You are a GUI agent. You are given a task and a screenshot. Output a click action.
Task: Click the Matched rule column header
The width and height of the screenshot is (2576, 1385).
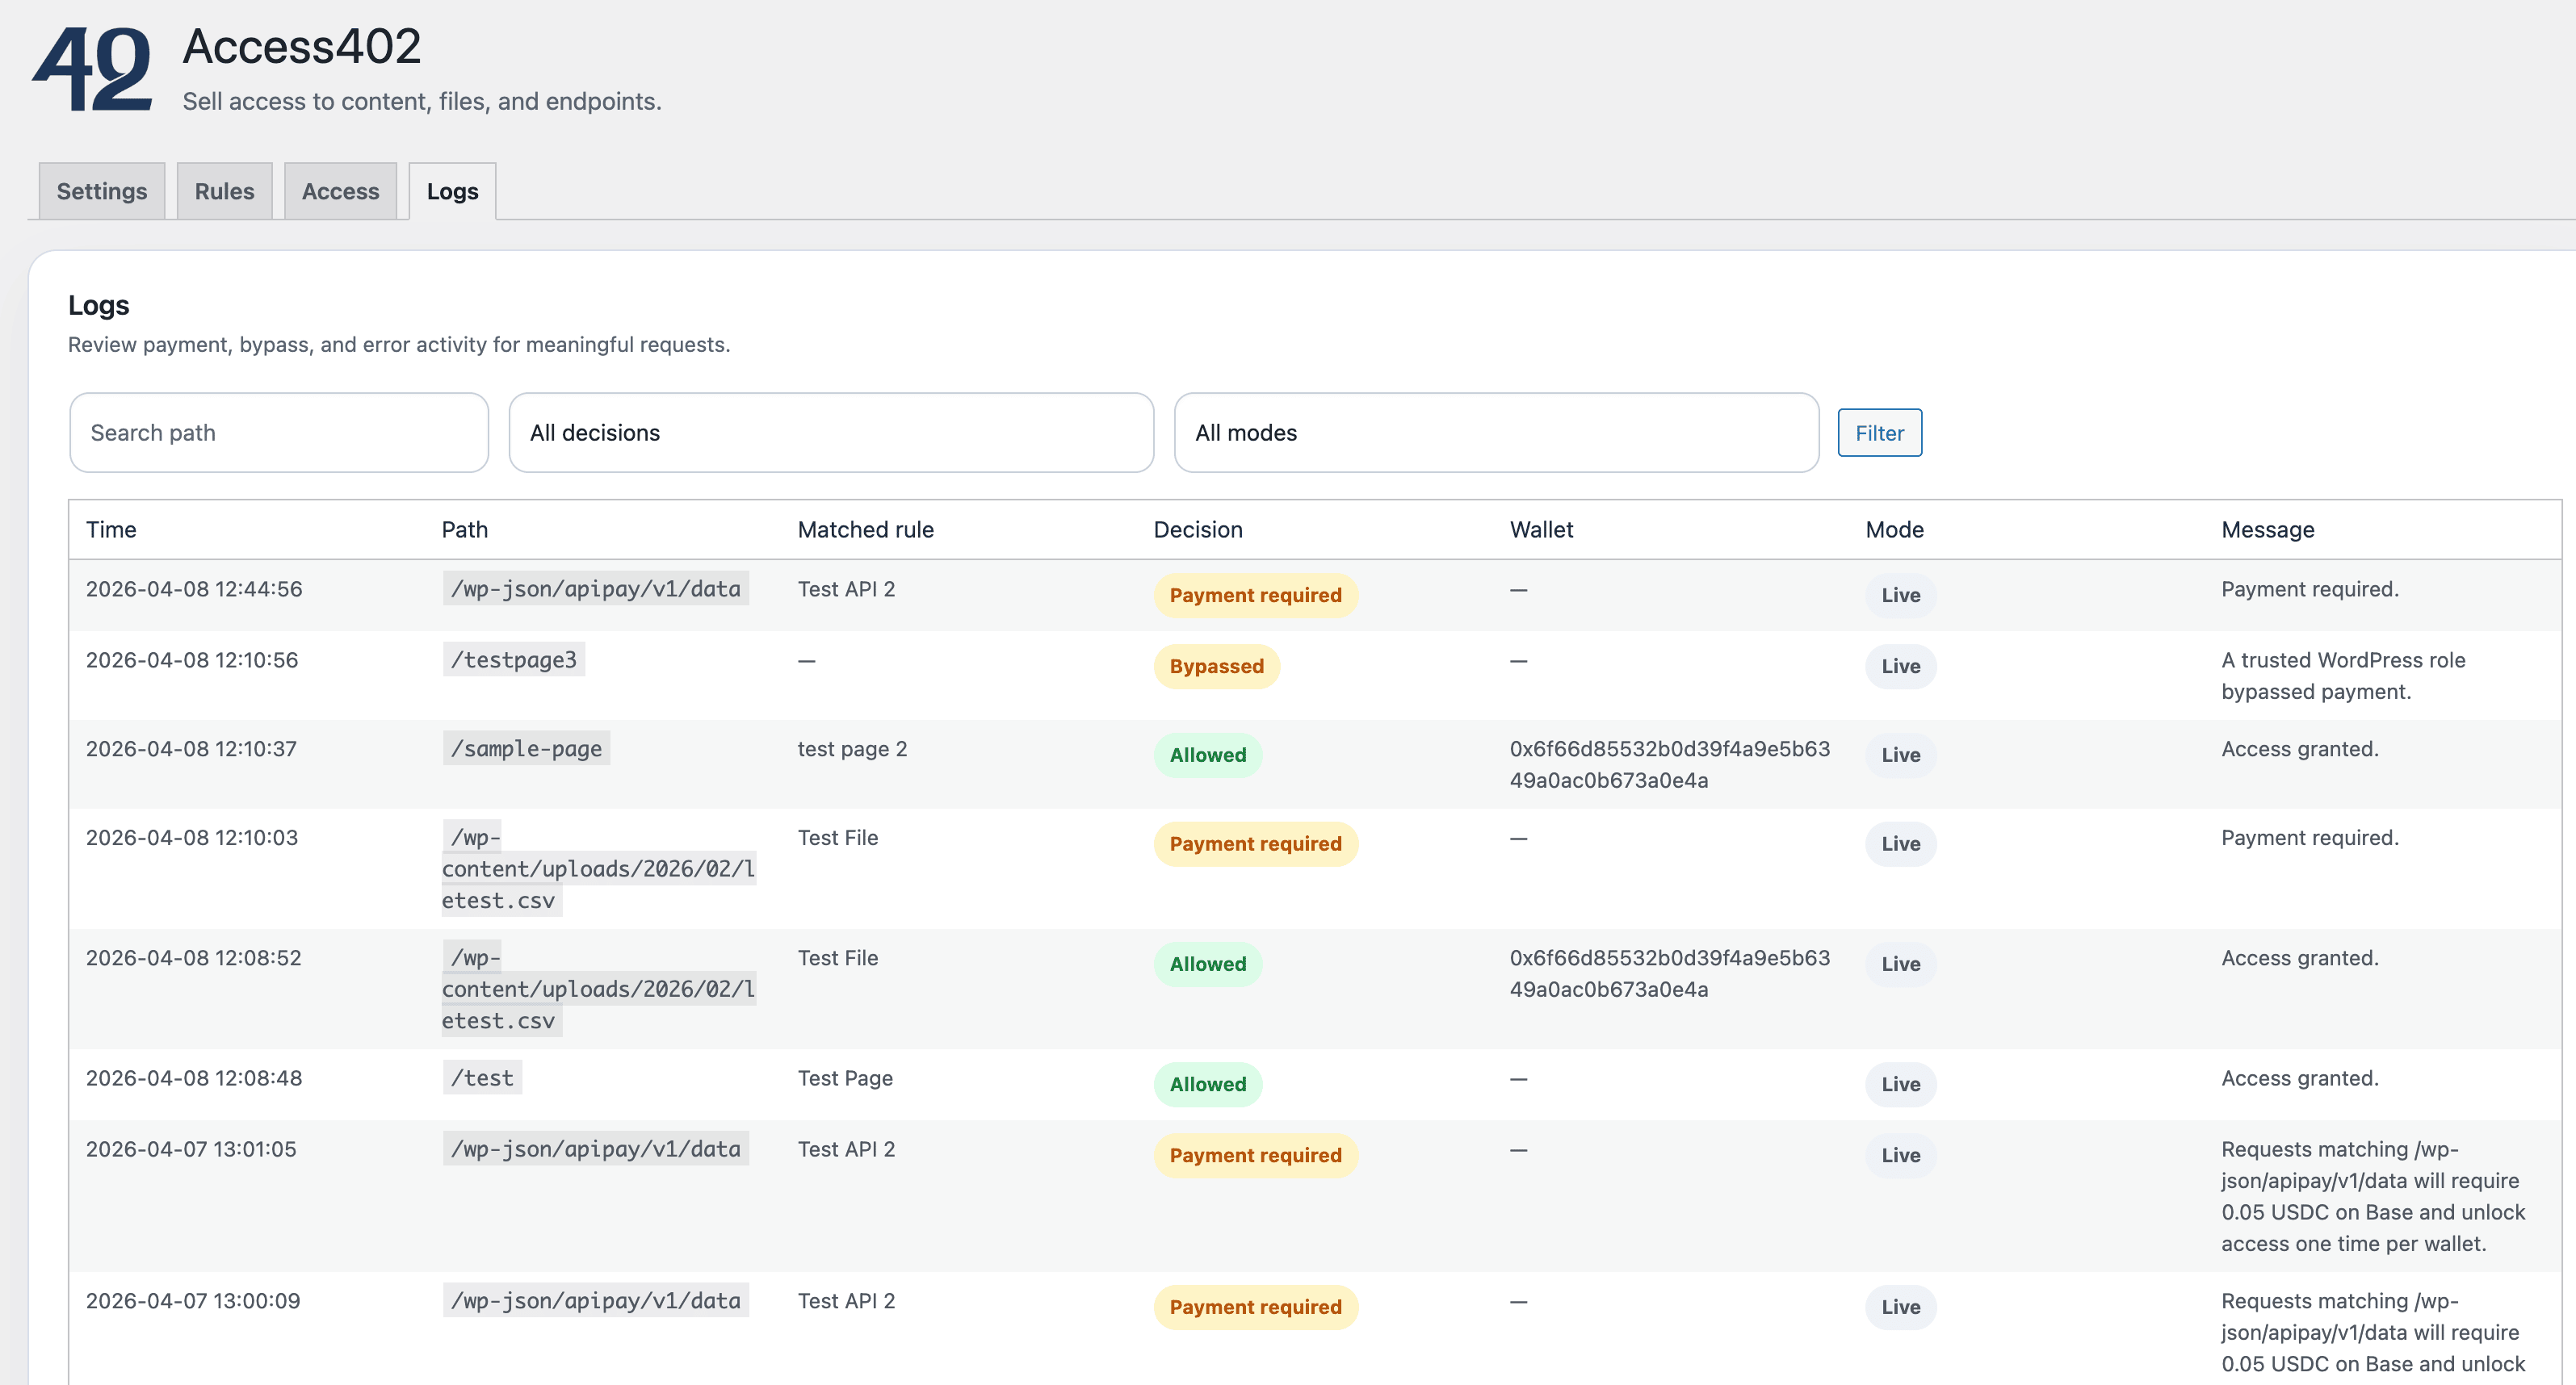pyautogui.click(x=866, y=529)
